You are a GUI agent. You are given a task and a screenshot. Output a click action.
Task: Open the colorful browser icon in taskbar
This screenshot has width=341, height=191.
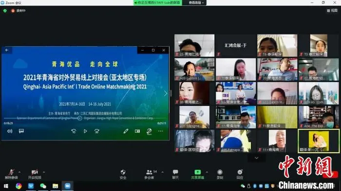19,186
